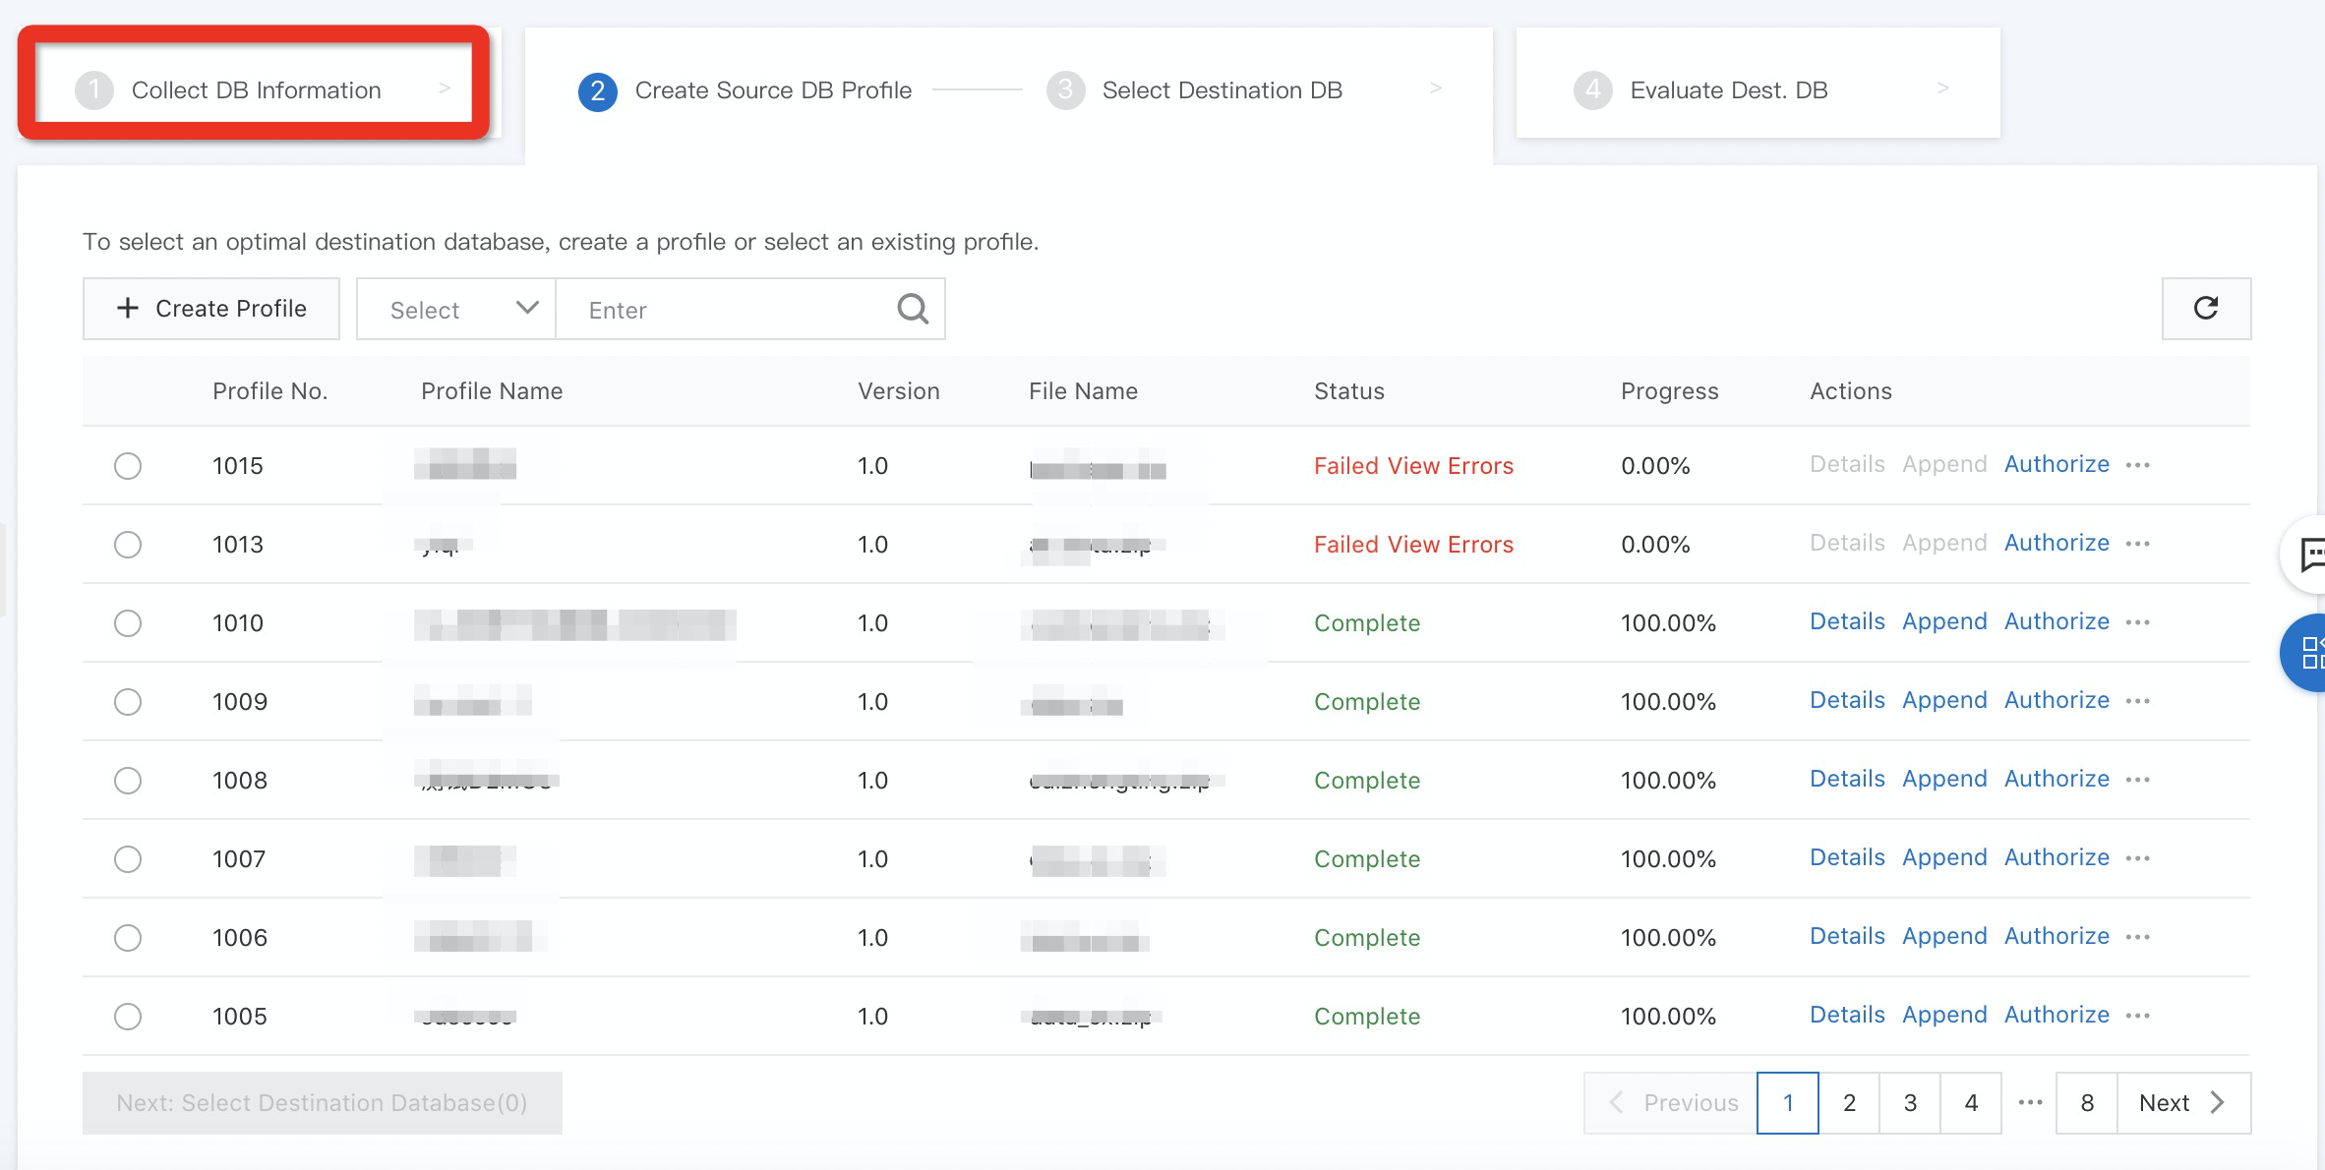2325x1170 pixels.
Task: Switch to Collect DB Information step
Action: [255, 89]
